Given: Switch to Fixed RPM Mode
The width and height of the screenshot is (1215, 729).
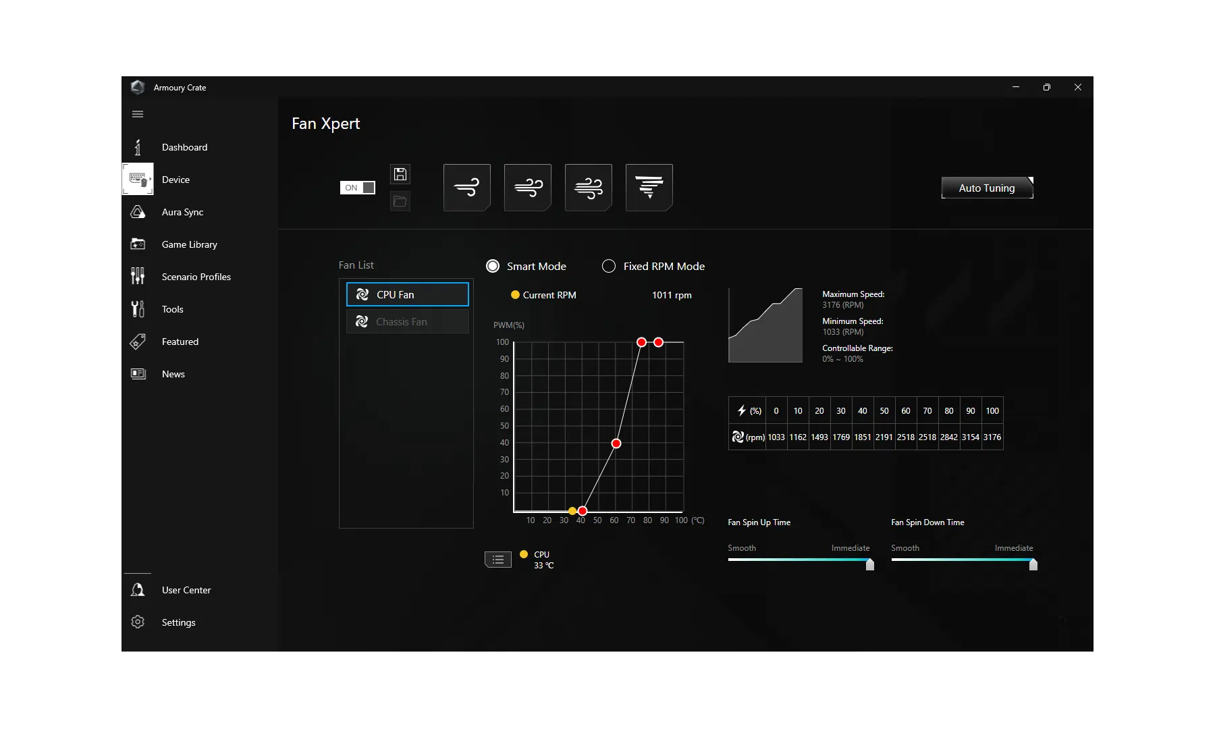Looking at the screenshot, I should pyautogui.click(x=609, y=266).
